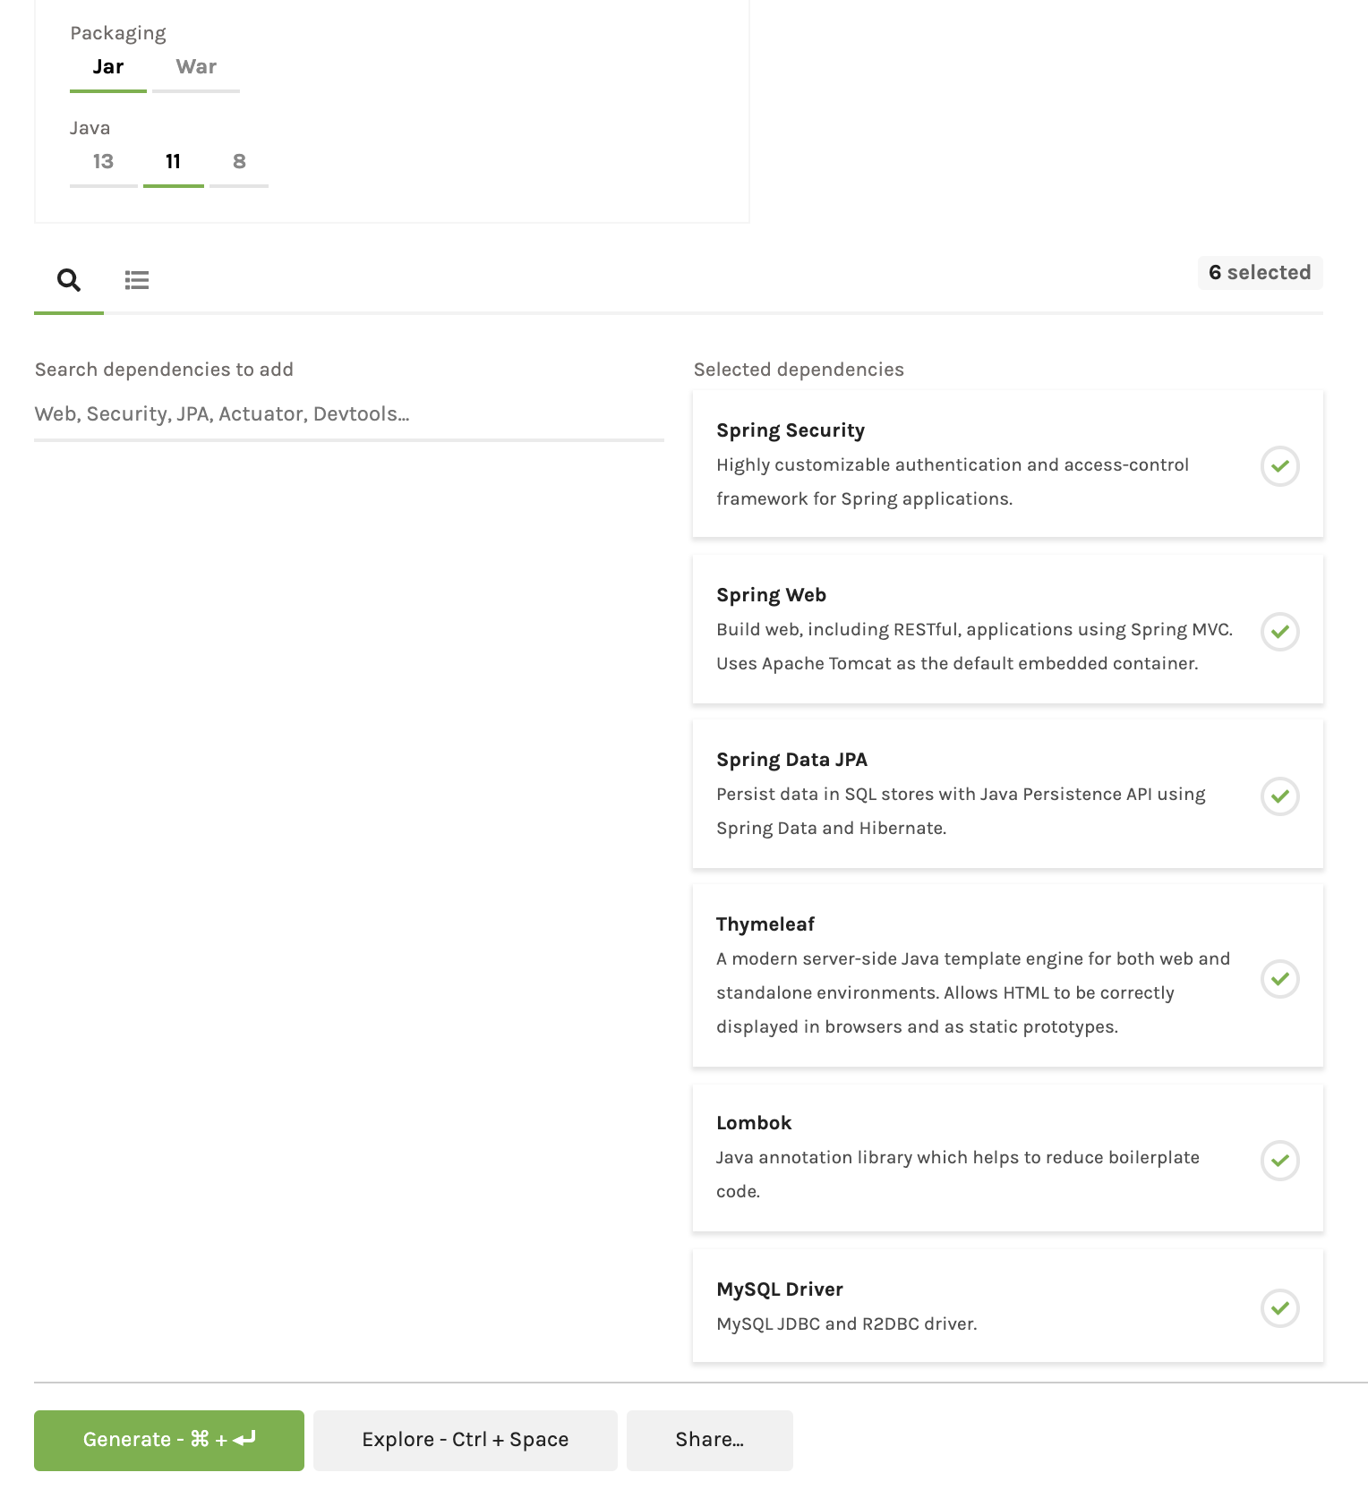This screenshot has height=1498, width=1368.
Task: Toggle off the Thymeleaf checkmark icon
Action: (x=1279, y=978)
